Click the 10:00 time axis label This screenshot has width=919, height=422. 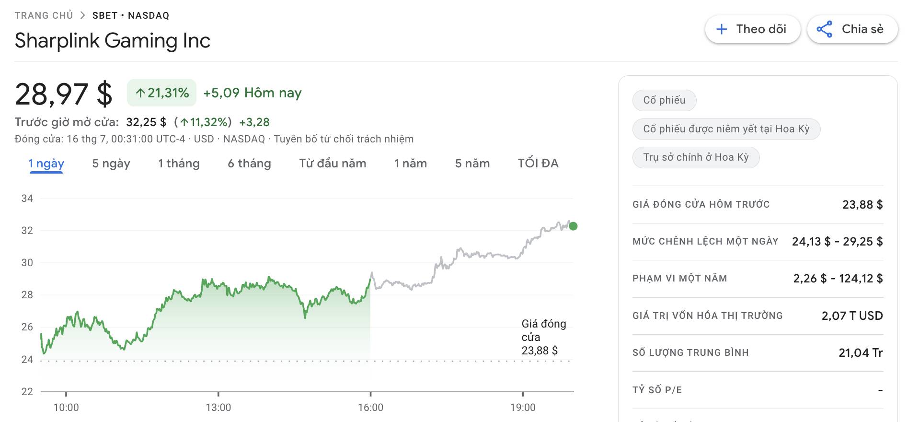[x=66, y=408]
